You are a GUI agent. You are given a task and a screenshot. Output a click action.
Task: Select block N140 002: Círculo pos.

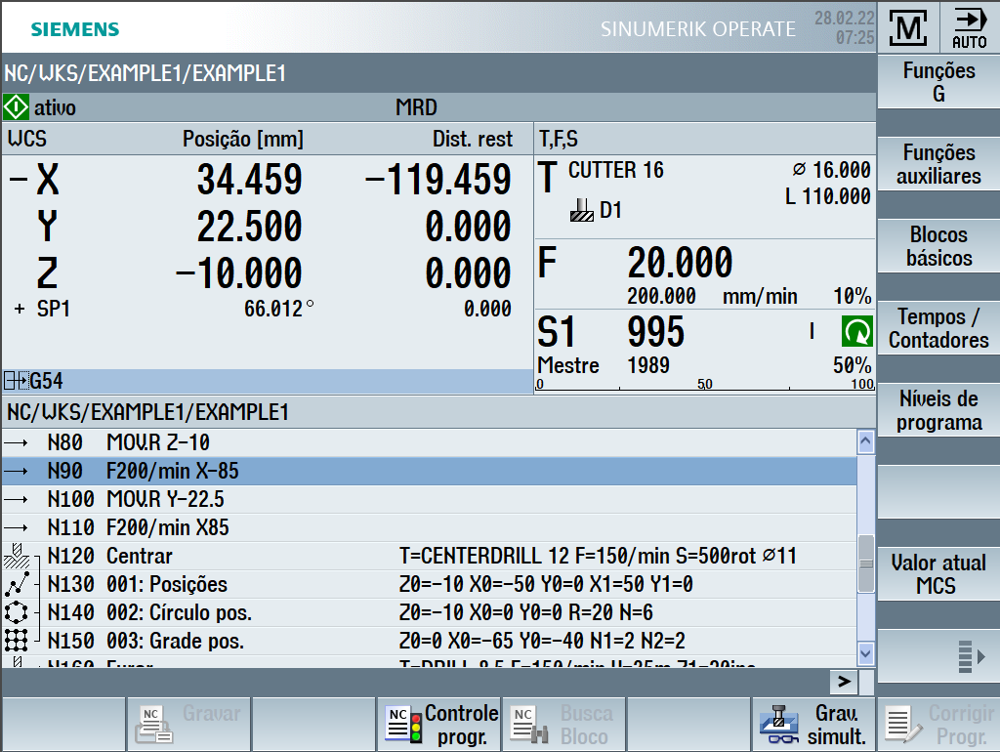click(430, 612)
